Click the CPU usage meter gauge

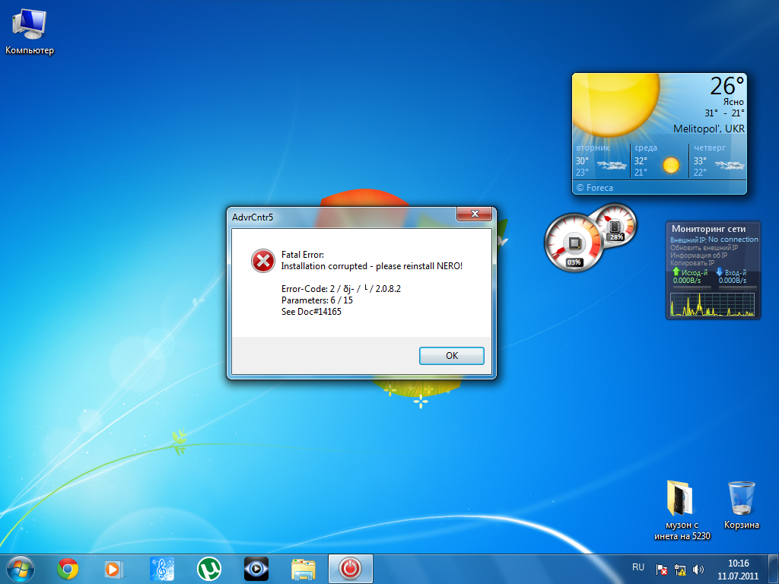pyautogui.click(x=574, y=243)
